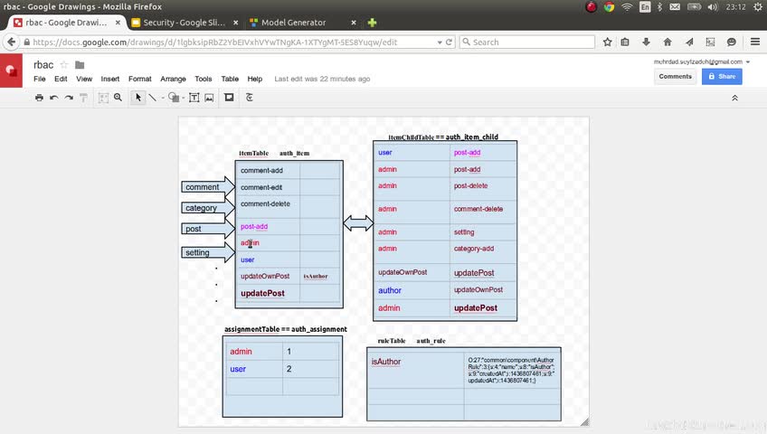Select the double-headed arrow between tables

pyautogui.click(x=358, y=223)
